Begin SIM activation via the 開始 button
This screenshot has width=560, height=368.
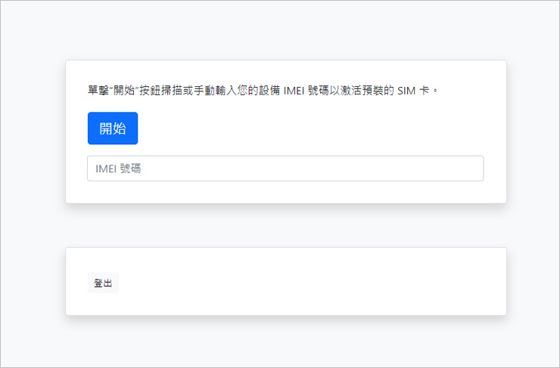point(113,128)
